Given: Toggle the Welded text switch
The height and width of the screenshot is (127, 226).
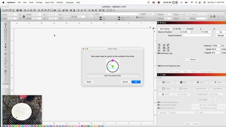Looking at the screenshot, I should point(137,17).
